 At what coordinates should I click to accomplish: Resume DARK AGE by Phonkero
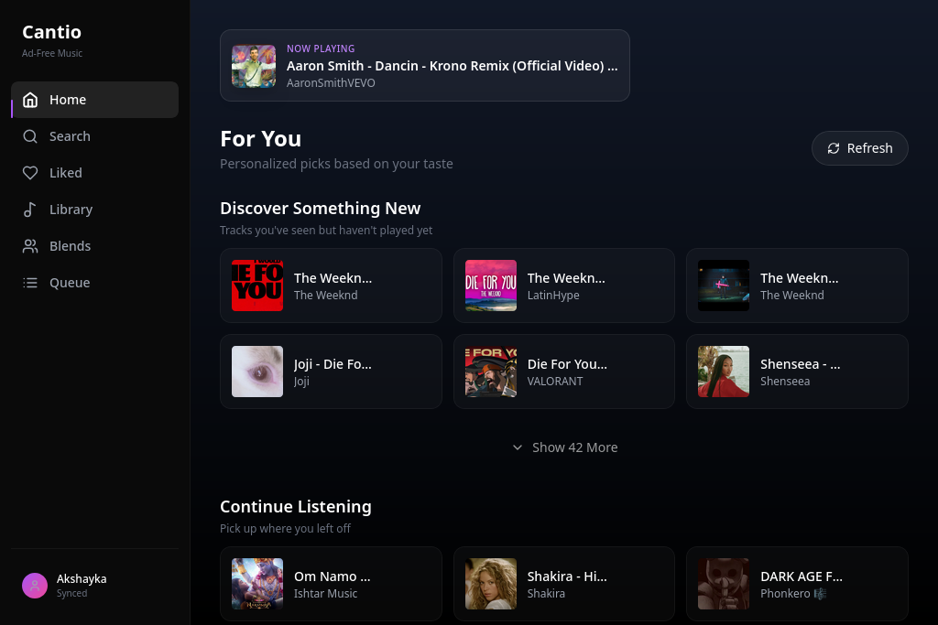(x=797, y=584)
